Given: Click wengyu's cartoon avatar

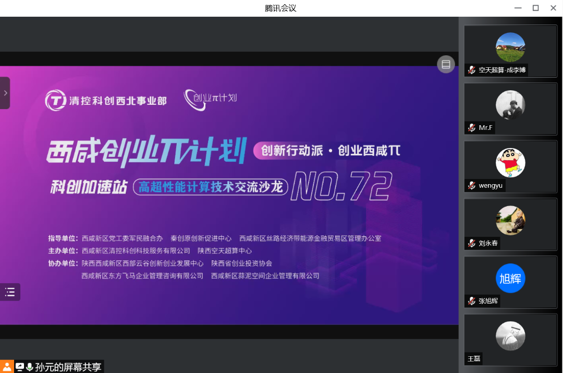Looking at the screenshot, I should (x=510, y=162).
